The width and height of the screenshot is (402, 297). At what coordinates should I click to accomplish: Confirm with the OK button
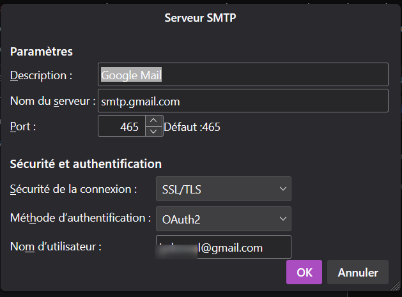pos(304,272)
